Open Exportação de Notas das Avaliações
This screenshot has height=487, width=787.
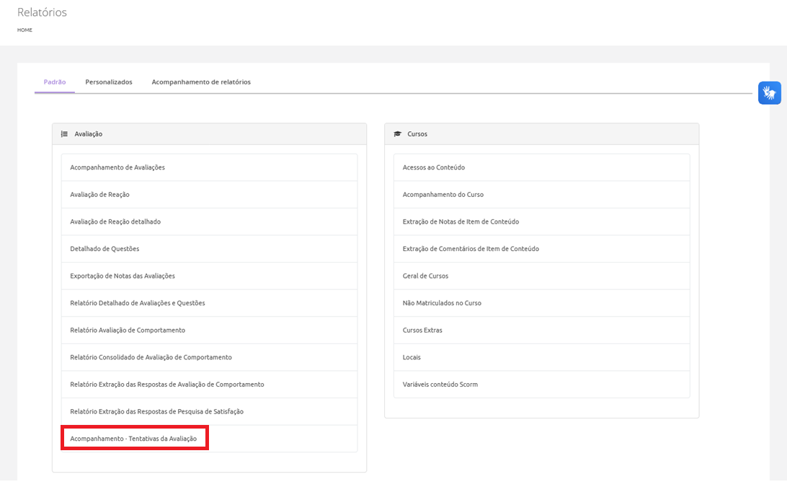(x=209, y=276)
